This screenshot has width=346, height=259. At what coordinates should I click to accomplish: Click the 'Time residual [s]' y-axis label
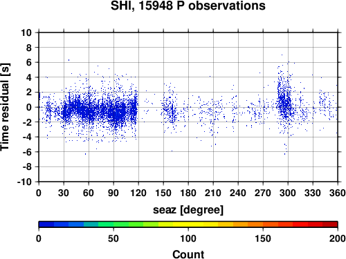[5, 107]
